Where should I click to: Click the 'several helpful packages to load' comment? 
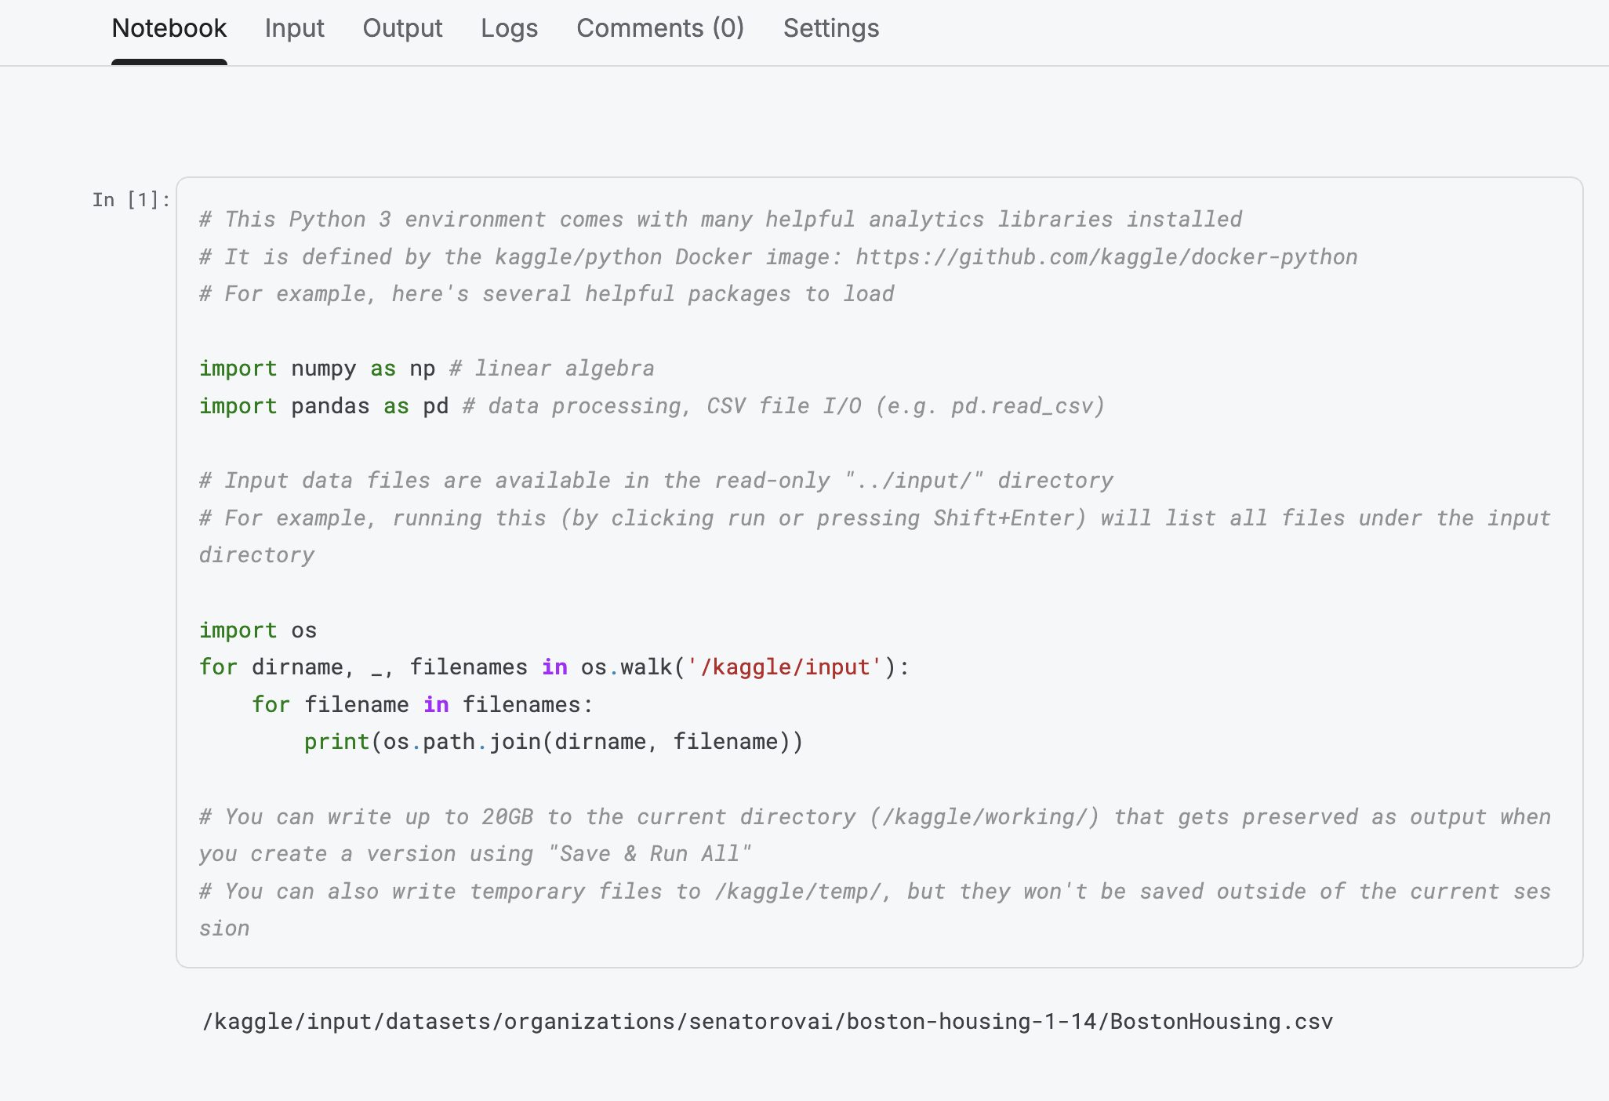pos(547,294)
